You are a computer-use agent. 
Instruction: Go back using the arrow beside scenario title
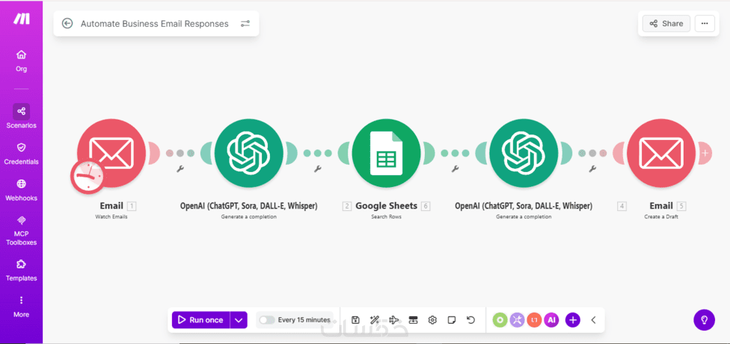(67, 23)
